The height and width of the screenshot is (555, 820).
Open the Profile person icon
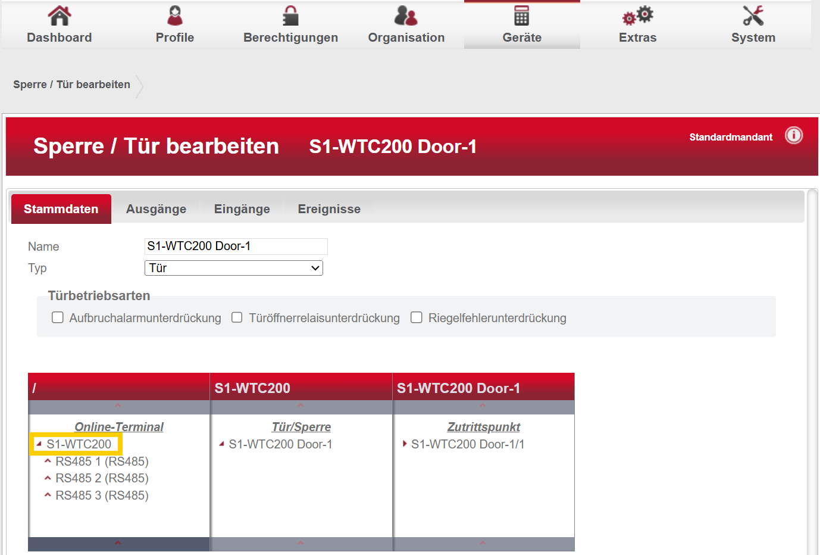tap(175, 16)
